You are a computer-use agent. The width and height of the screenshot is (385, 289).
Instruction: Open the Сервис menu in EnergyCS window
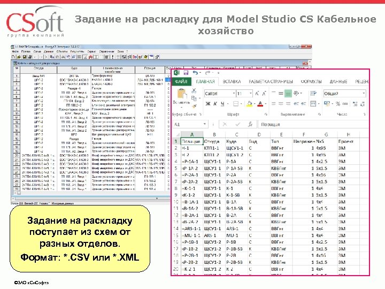point(91,51)
